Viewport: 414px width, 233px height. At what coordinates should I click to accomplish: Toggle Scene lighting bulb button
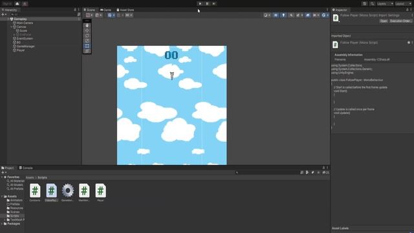[283, 16]
